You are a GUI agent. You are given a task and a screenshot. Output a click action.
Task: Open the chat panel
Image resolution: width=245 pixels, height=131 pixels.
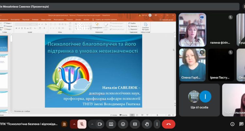[241, 124]
